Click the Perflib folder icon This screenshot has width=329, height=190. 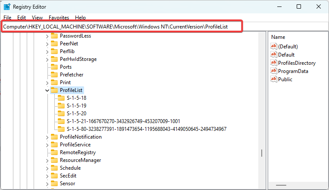(54, 51)
